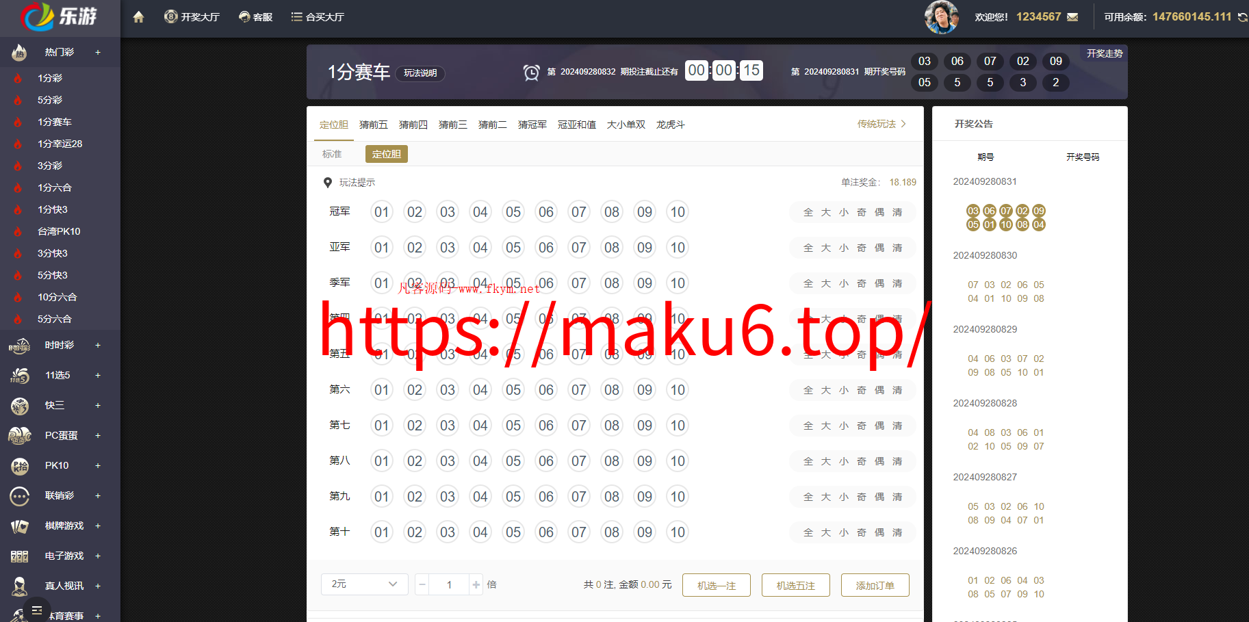This screenshot has height=622, width=1249.
Task: Increase multiplier with plus button
Action: click(476, 584)
